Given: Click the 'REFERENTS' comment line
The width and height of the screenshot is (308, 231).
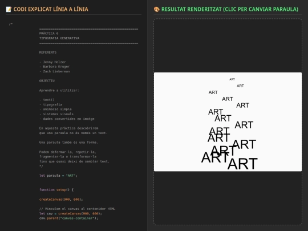Looking at the screenshot, I should point(48,52).
